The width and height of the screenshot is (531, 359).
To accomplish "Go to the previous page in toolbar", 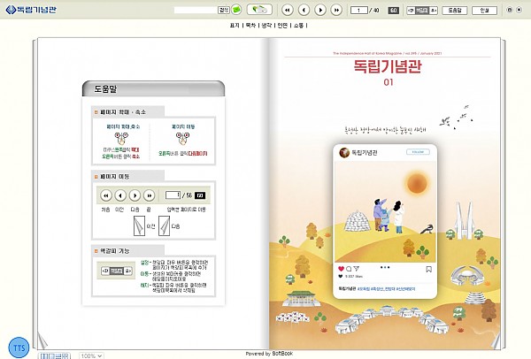I will (304, 10).
